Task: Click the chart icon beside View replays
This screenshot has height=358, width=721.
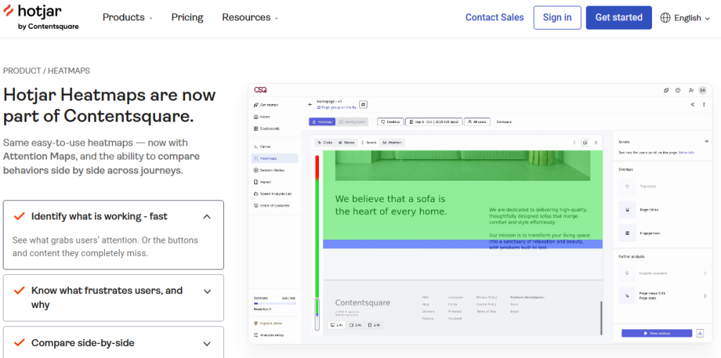Action: point(700,333)
